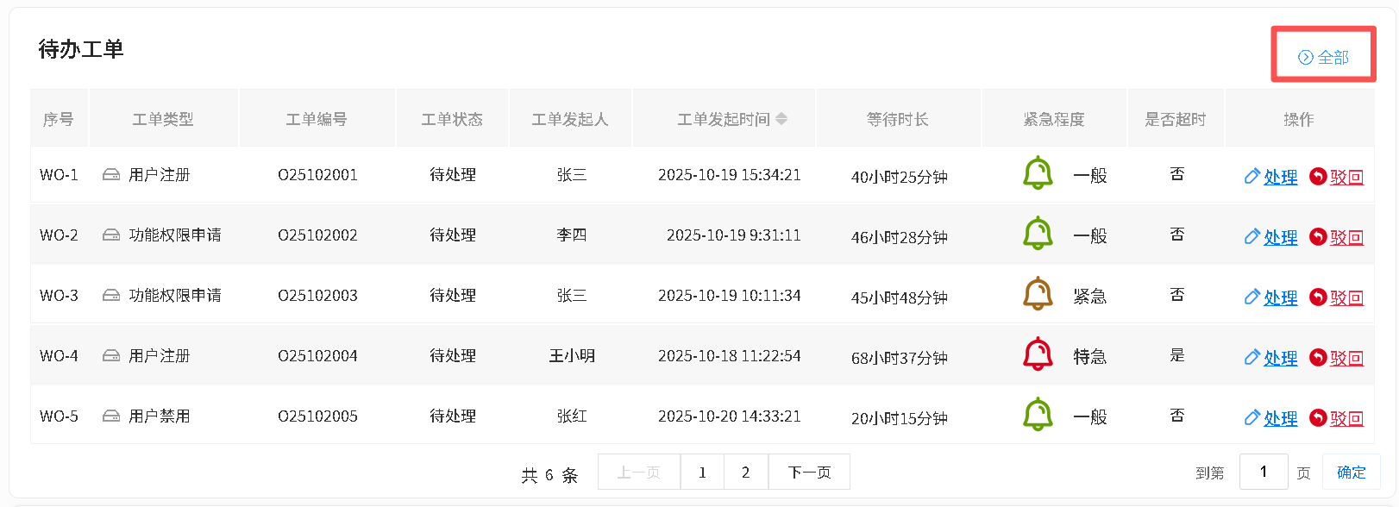This screenshot has width=1399, height=507.
Task: Click the 紧急 urgency label in WO-3
Action: (1090, 297)
